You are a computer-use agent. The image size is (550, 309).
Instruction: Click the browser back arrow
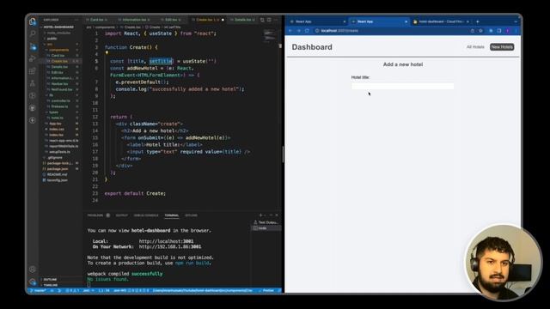click(x=290, y=31)
